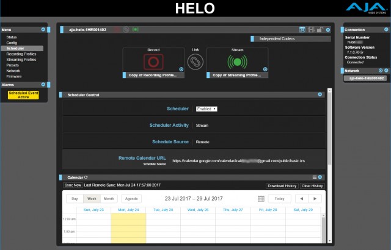Open Recording Profiles from the menu
Image resolution: width=391 pixels, height=250 pixels.
pos(21,54)
